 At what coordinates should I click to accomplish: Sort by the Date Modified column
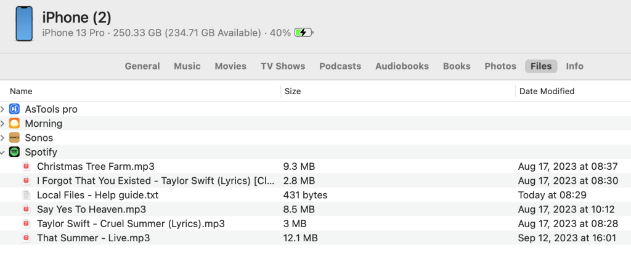[x=547, y=91]
